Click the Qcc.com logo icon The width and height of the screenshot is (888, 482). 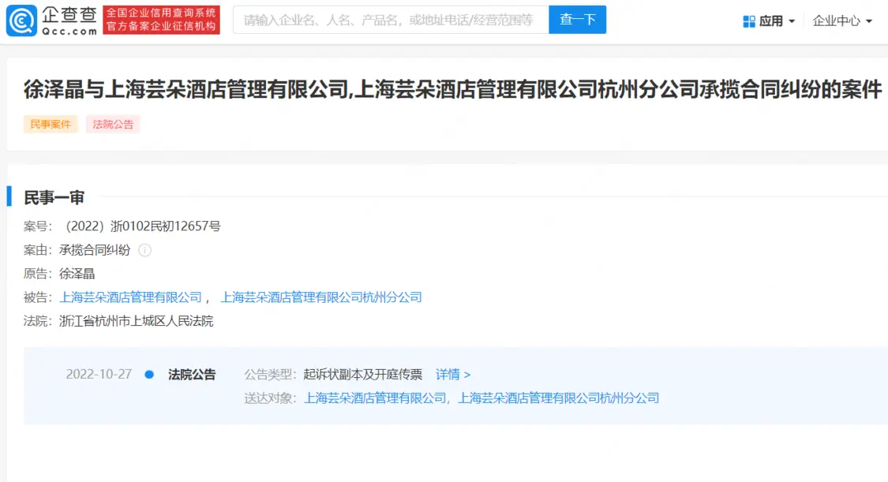tap(21, 21)
